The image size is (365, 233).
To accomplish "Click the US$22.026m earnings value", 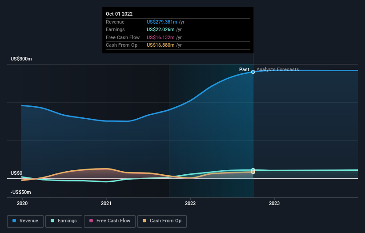I will pyautogui.click(x=160, y=29).
